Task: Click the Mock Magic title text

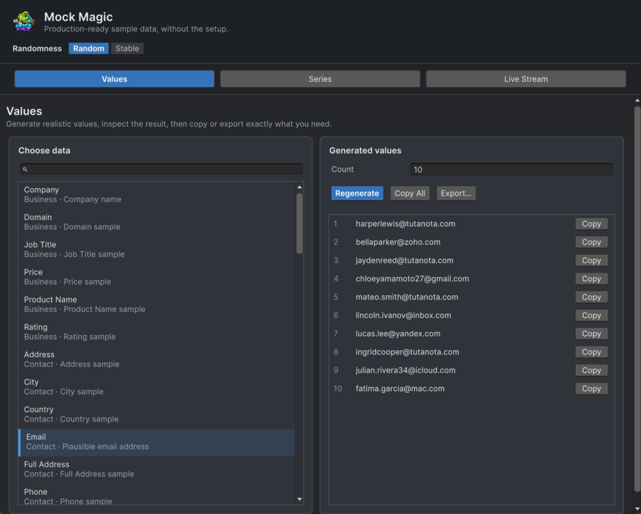Action: 78,17
